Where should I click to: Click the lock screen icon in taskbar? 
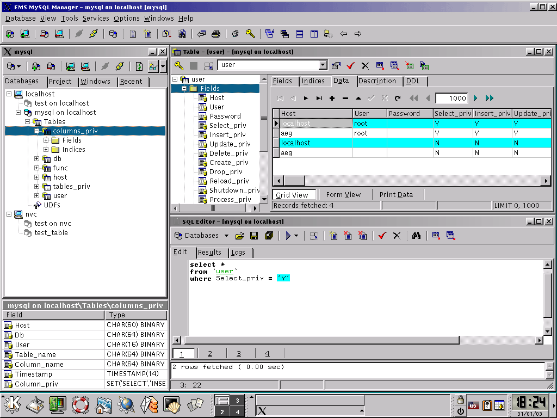pyautogui.click(x=460, y=400)
